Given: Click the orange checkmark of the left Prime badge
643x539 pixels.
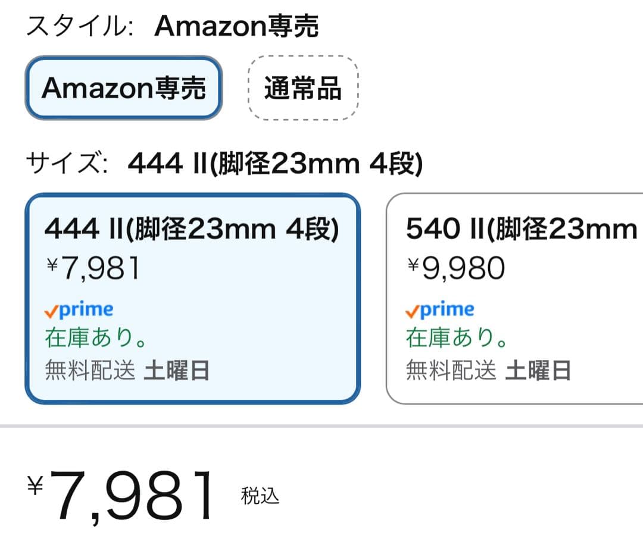Looking at the screenshot, I should pyautogui.click(x=52, y=309).
